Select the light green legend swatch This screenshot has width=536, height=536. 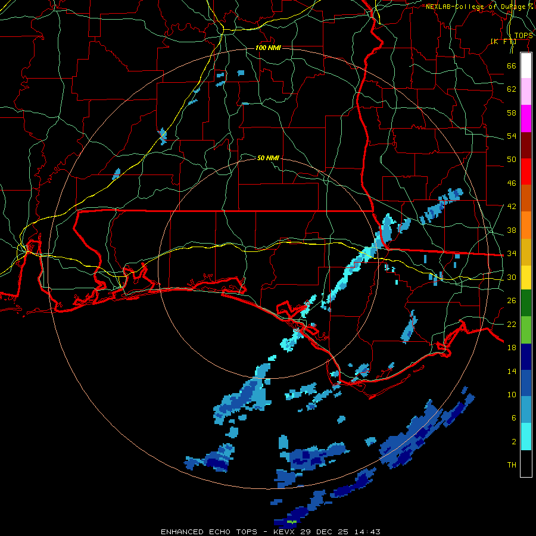pyautogui.click(x=526, y=329)
